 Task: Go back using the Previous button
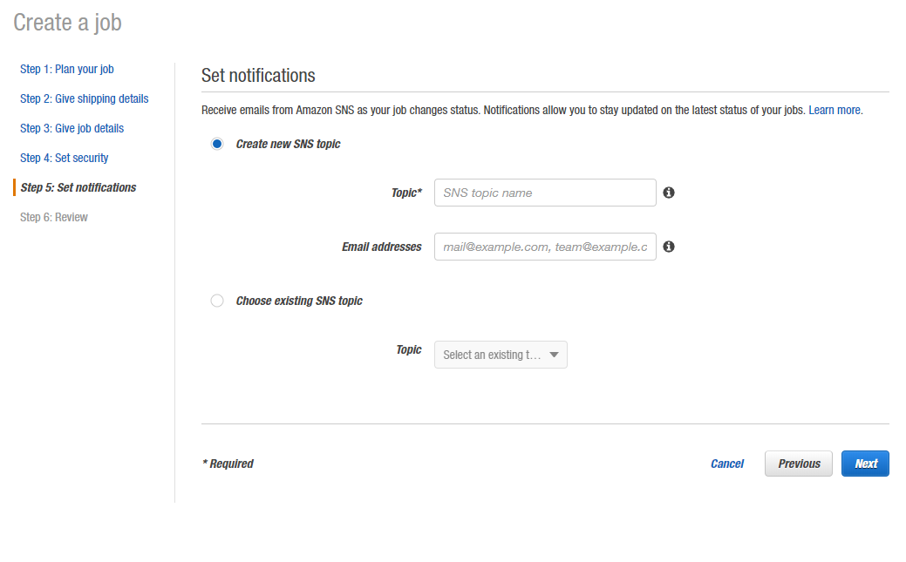point(798,463)
